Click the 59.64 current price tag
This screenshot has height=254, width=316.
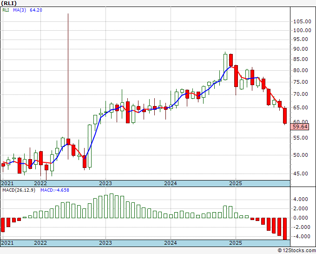click(300, 127)
